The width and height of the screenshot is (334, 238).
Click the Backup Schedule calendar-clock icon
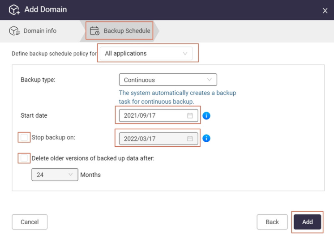(x=94, y=31)
